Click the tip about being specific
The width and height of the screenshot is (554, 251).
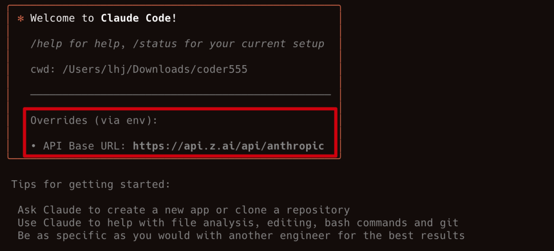click(x=241, y=236)
